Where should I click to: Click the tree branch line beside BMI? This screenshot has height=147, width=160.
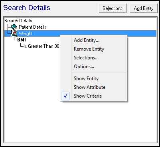pos(16,39)
